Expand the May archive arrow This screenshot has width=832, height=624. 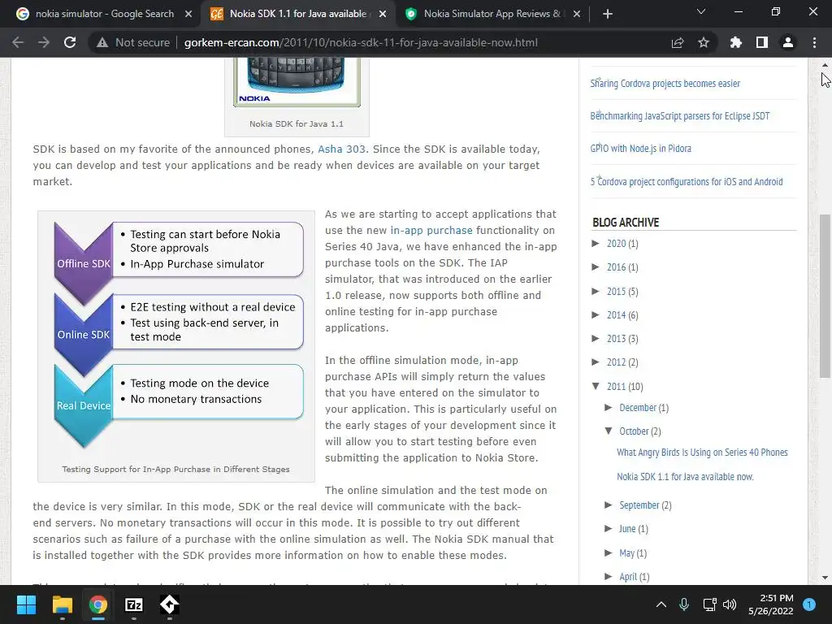pyautogui.click(x=609, y=552)
